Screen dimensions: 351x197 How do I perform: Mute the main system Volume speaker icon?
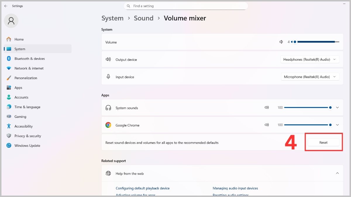pyautogui.click(x=281, y=42)
